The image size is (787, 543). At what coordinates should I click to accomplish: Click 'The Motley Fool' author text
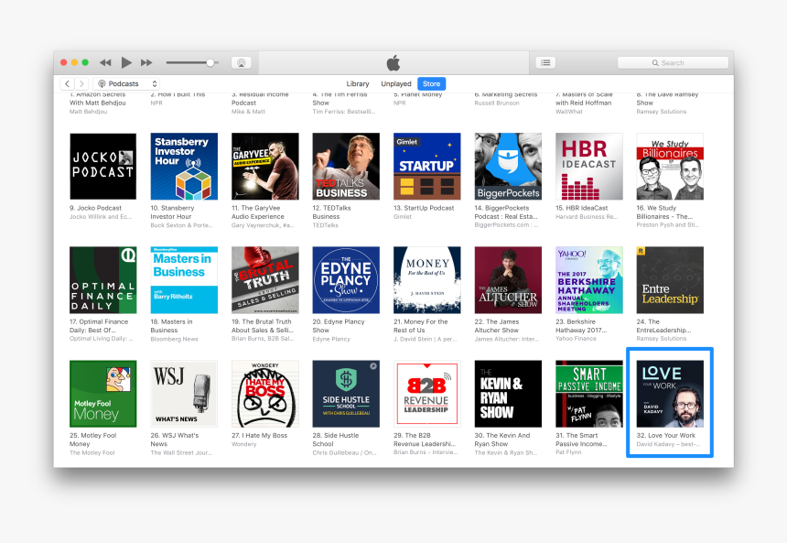click(92, 452)
